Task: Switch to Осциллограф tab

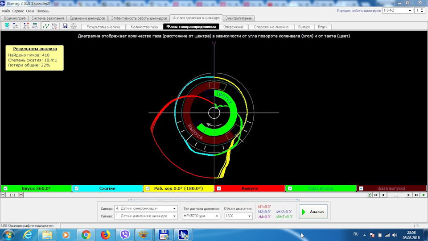Action: pos(14,18)
